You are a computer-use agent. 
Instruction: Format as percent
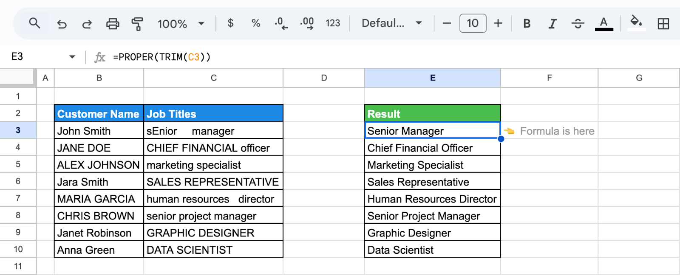point(256,23)
